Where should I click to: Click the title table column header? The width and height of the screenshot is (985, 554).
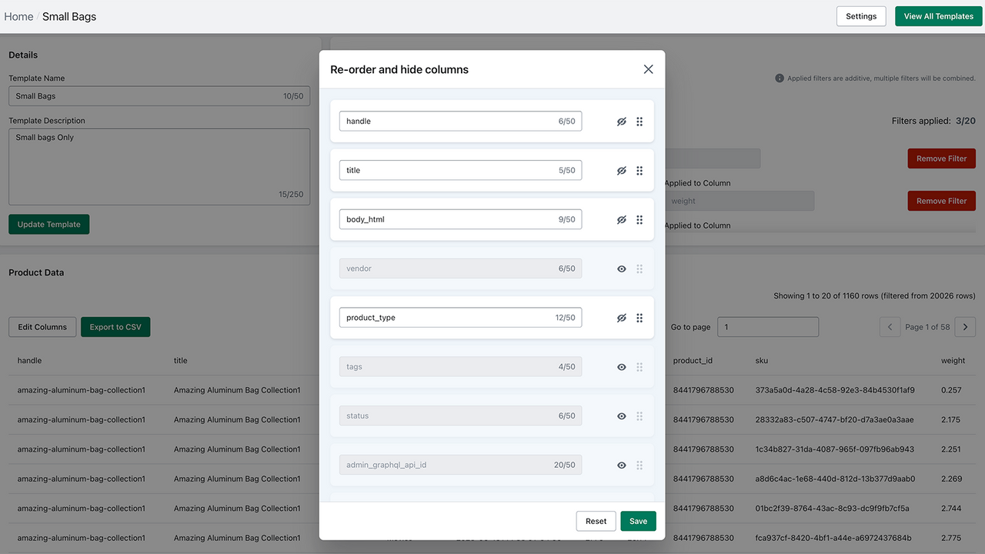[x=180, y=360]
